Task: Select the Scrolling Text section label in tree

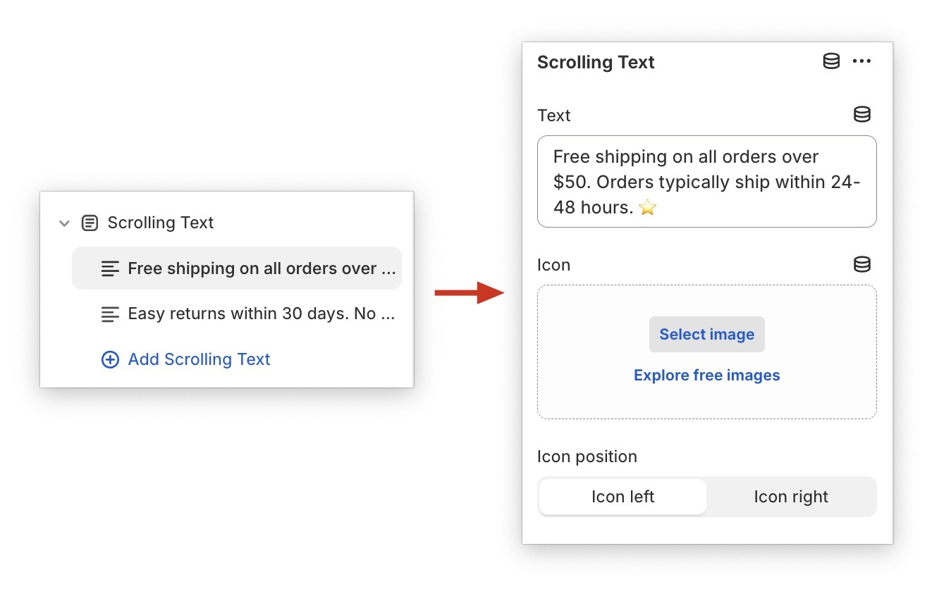Action: [x=160, y=223]
